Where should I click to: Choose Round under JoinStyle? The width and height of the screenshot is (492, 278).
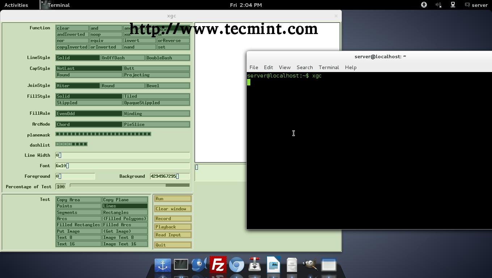(123, 86)
